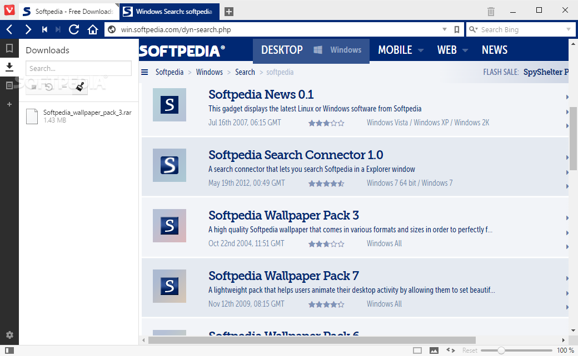Reload the current page
The height and width of the screenshot is (356, 578).
point(74,29)
